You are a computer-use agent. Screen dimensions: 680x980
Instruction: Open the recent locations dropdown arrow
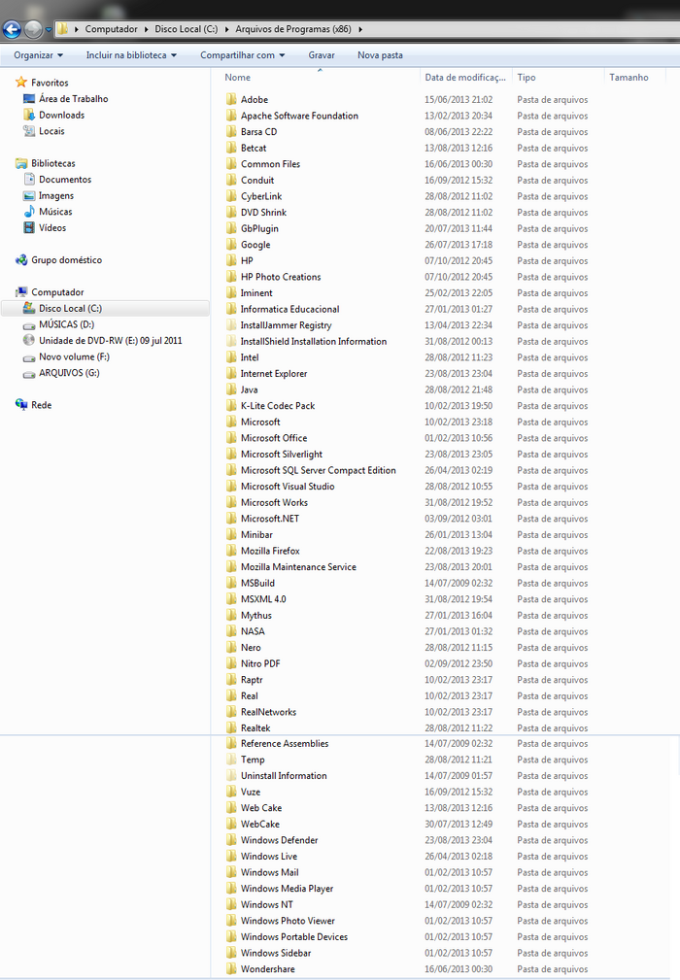tap(49, 29)
